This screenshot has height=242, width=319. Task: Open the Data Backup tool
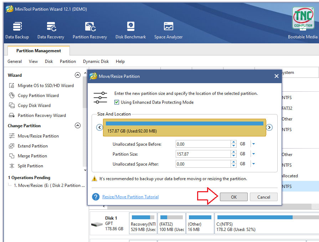17,31
